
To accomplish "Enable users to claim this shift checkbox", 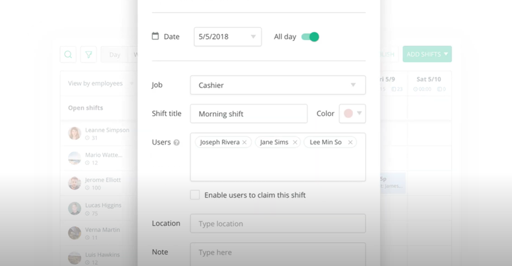I will tap(195, 195).
